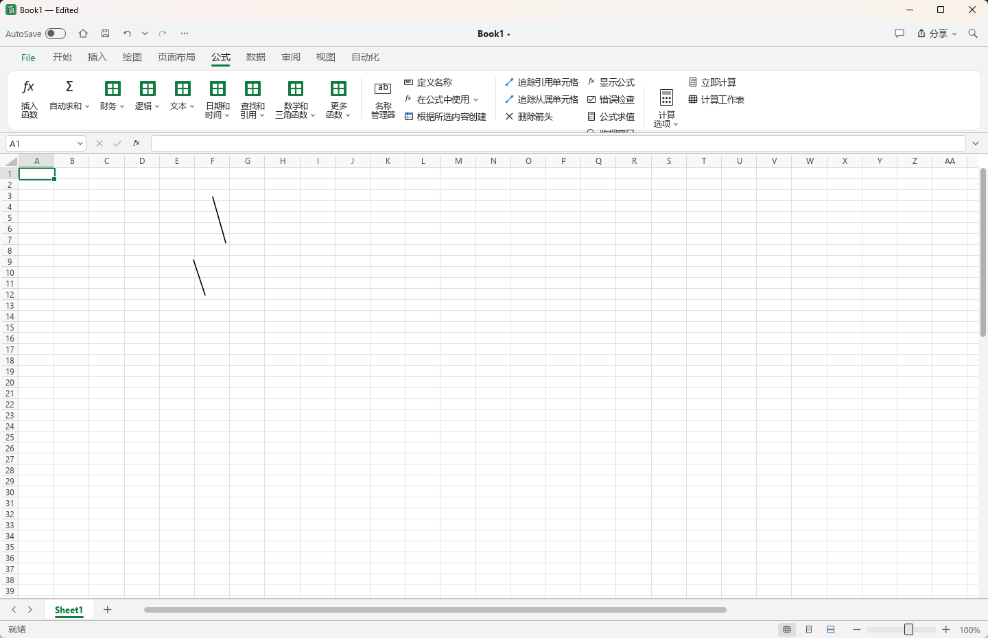Open the Name Manager (名称管理器)
The width and height of the screenshot is (988, 638).
[x=383, y=99]
